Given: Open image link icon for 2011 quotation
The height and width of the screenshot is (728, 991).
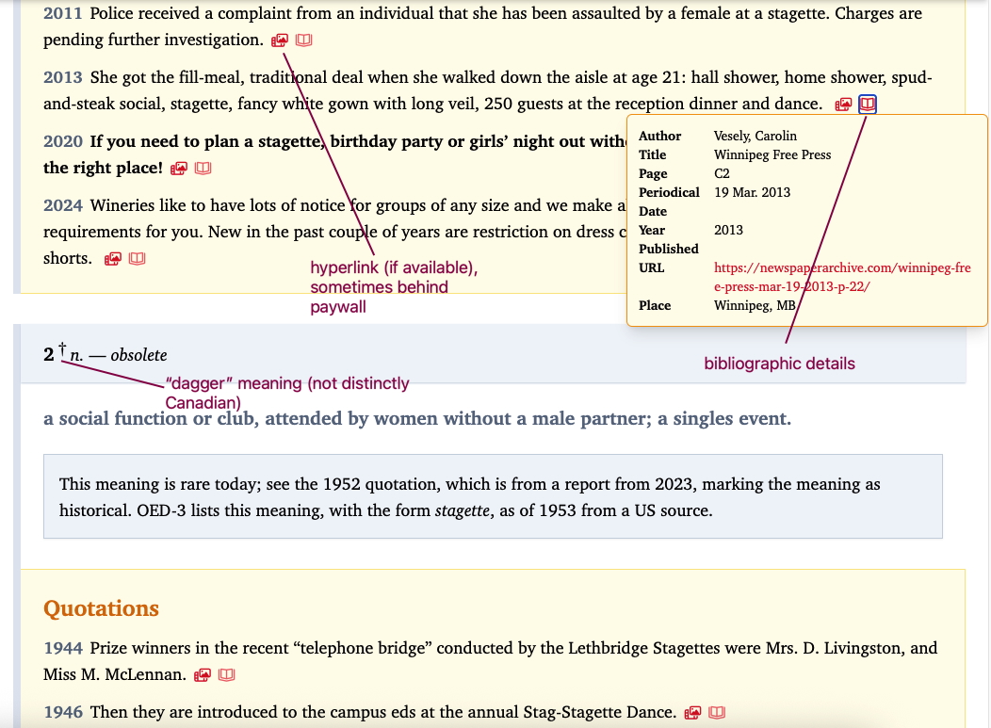Looking at the screenshot, I should coord(280,40).
